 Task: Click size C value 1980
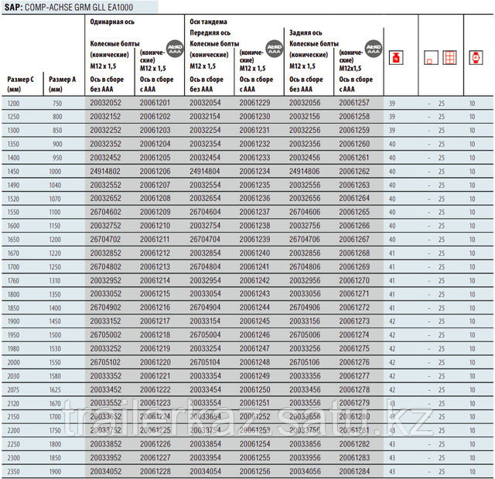click(13, 348)
